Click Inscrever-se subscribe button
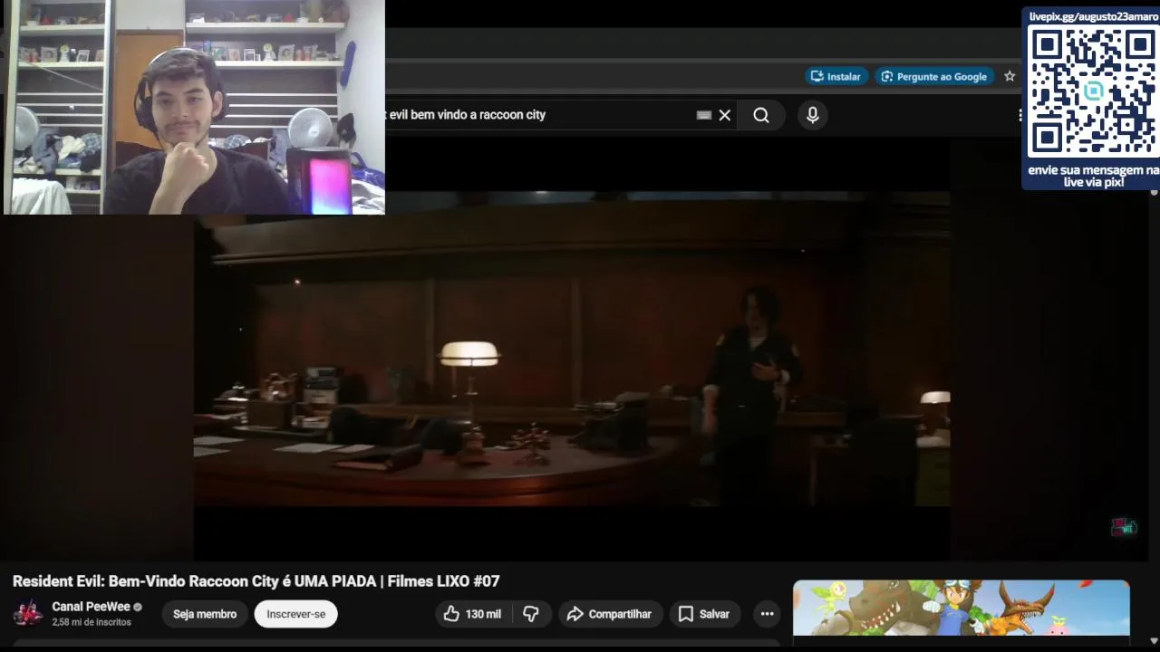The width and height of the screenshot is (1160, 652). coord(295,614)
